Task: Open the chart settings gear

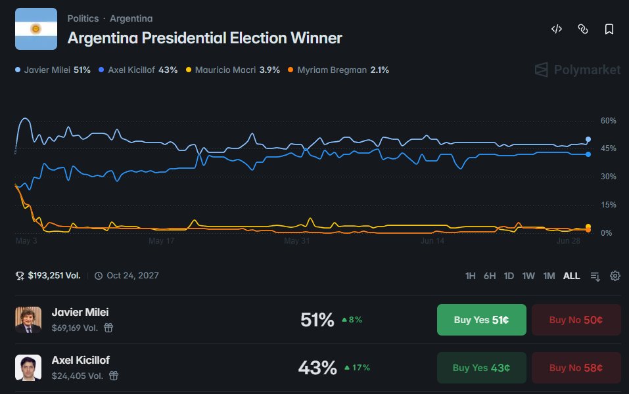Action: tap(615, 276)
